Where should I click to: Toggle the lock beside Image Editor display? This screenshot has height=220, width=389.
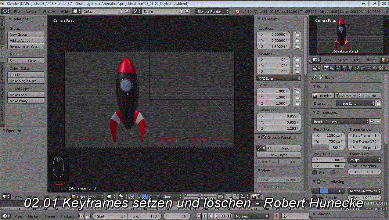[x=378, y=103]
